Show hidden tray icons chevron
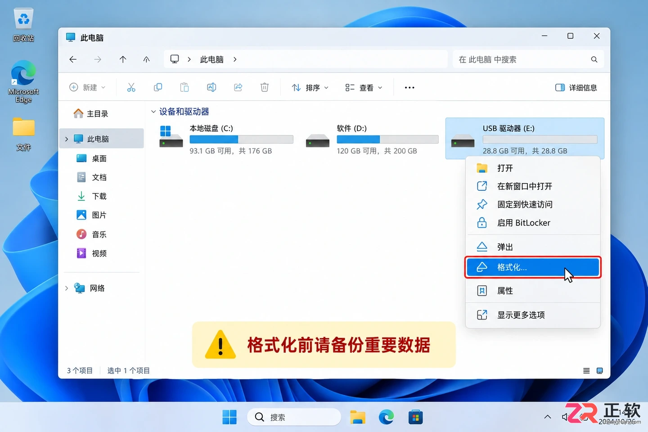 (548, 417)
